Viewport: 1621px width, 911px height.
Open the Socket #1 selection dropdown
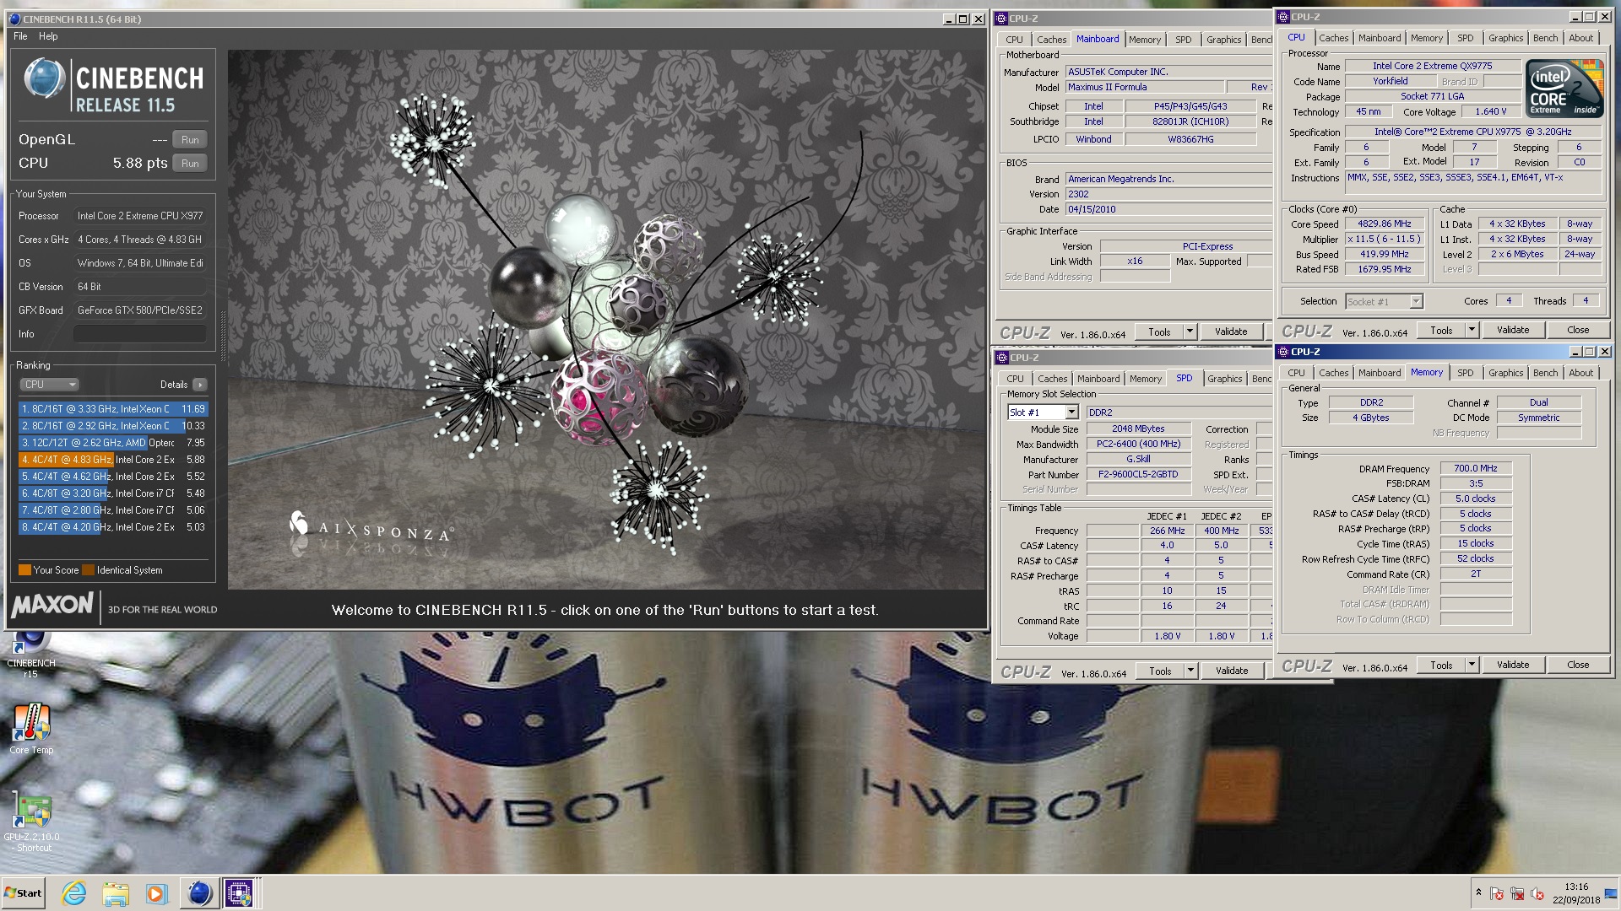click(1416, 302)
